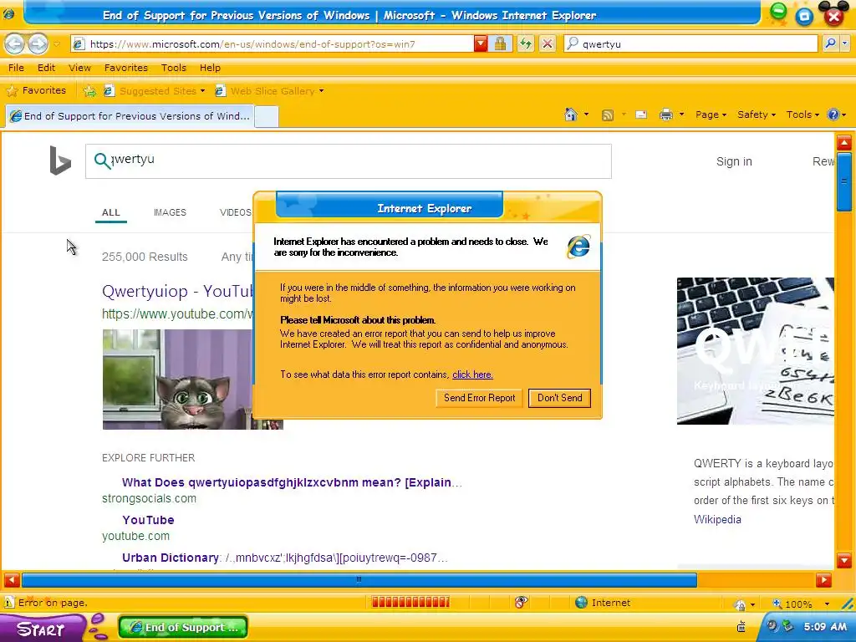Click the Send Error Report button
This screenshot has width=856, height=642.
pyautogui.click(x=479, y=398)
